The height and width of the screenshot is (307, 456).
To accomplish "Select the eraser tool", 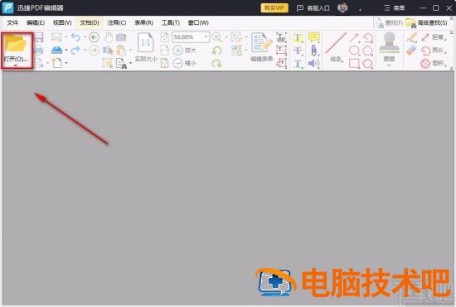I will (x=411, y=51).
